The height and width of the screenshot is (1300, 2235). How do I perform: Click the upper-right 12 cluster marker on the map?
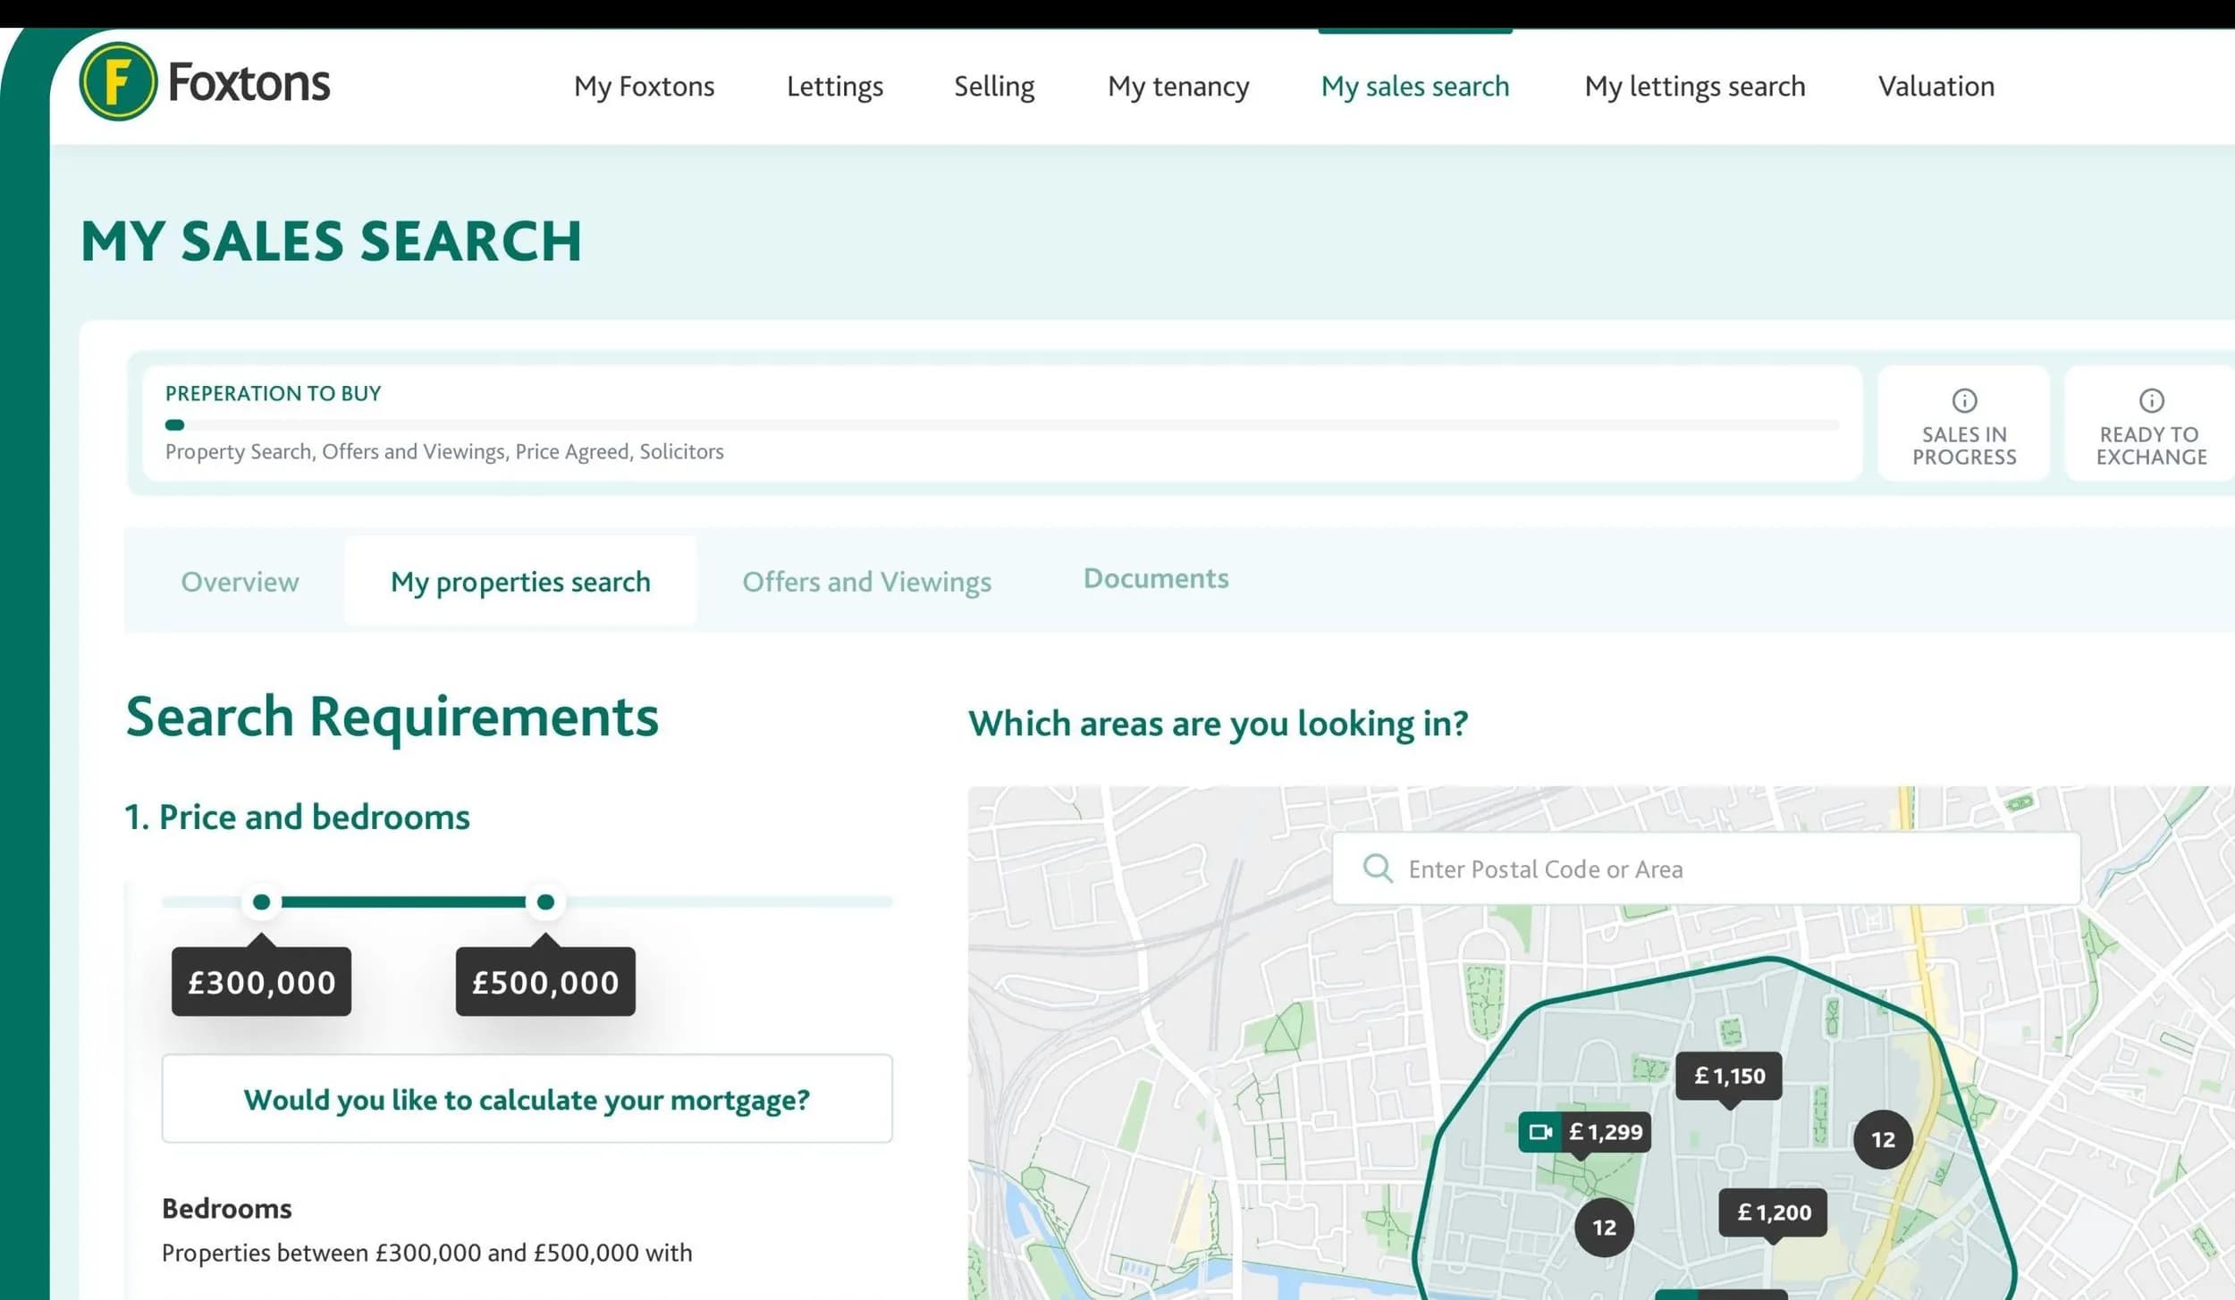[1882, 1139]
